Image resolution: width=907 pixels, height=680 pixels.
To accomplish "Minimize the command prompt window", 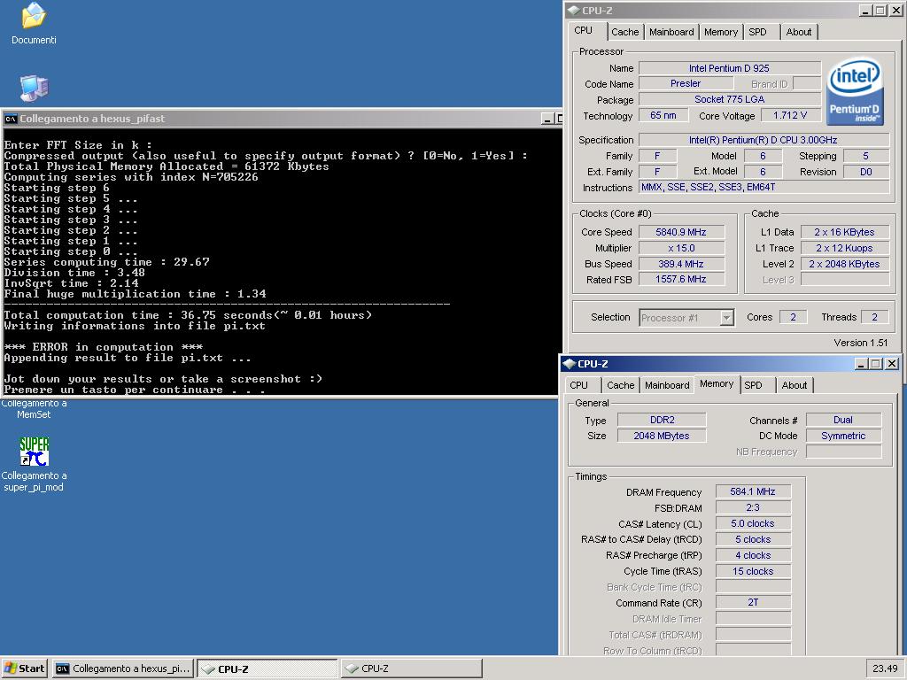I will point(547,119).
